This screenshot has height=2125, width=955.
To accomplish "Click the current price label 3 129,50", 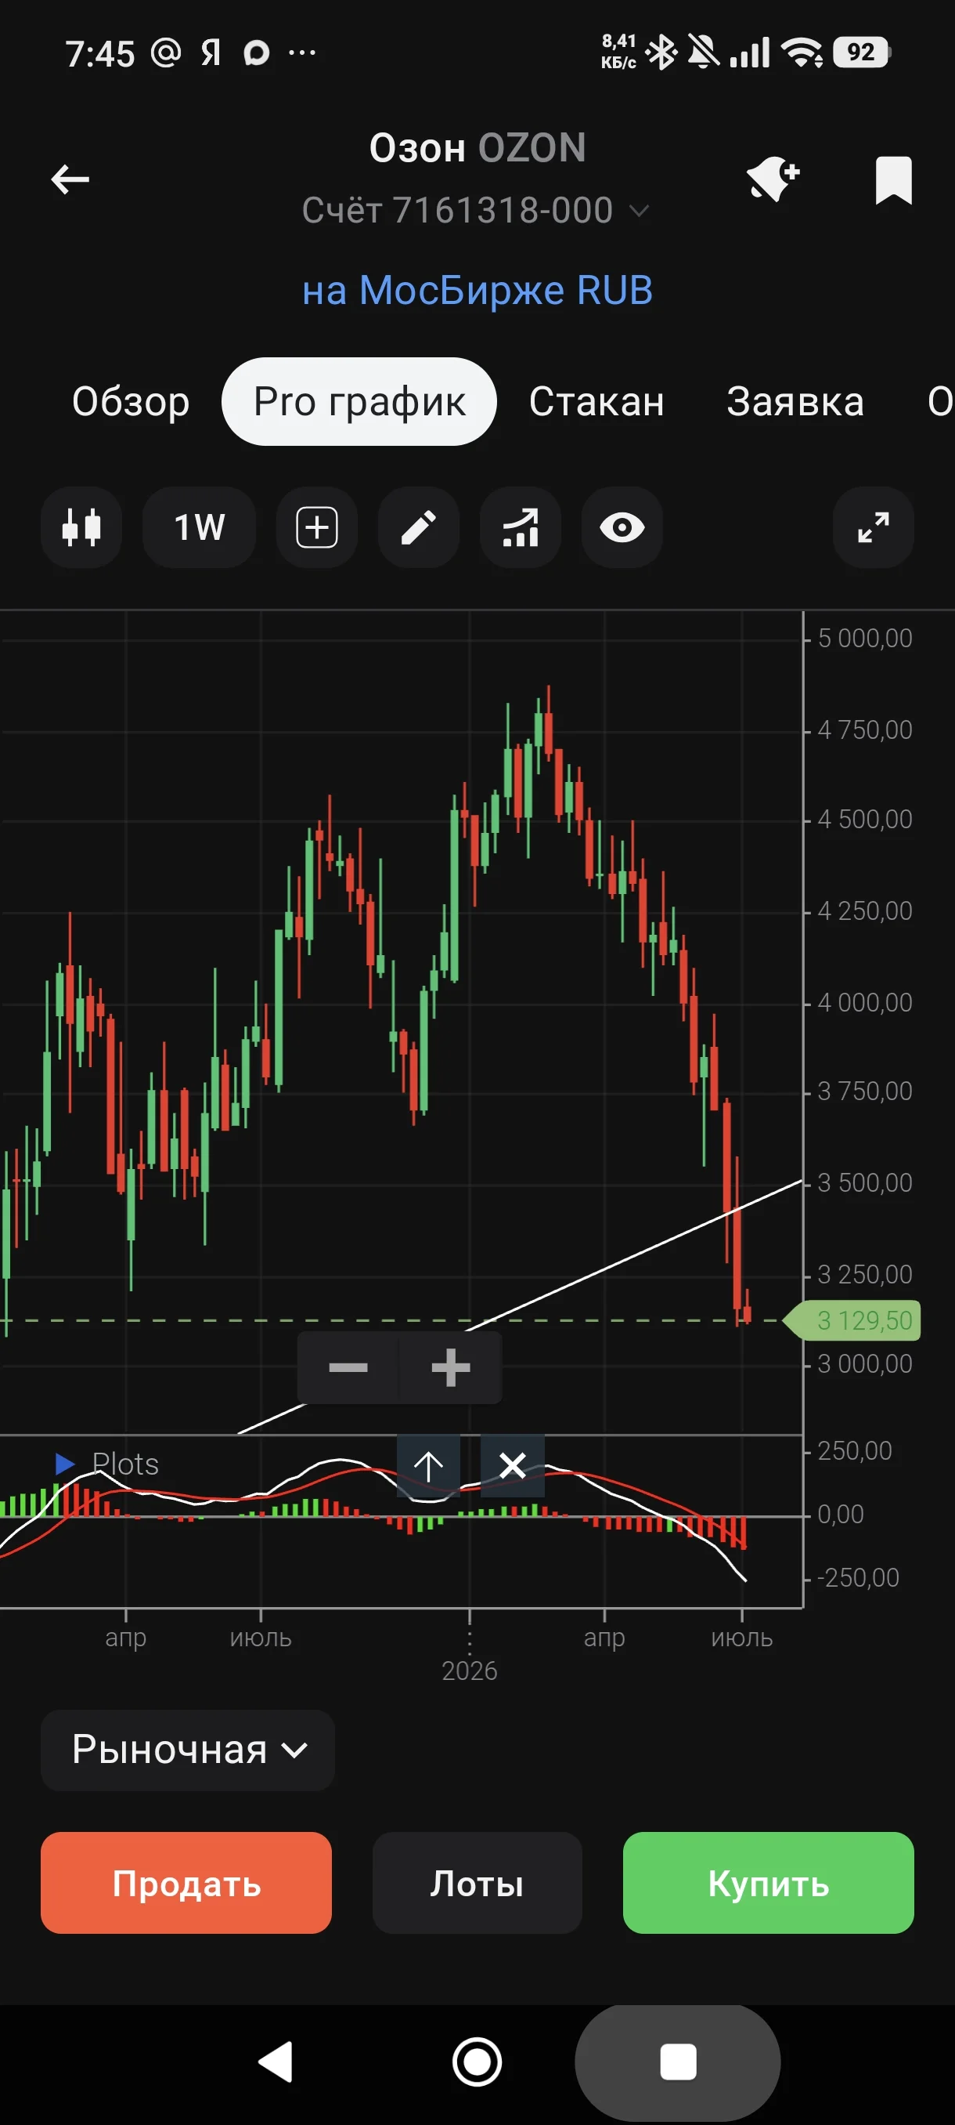I will (852, 1321).
